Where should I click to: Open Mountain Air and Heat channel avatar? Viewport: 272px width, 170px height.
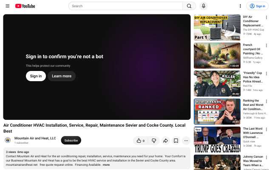8,140
